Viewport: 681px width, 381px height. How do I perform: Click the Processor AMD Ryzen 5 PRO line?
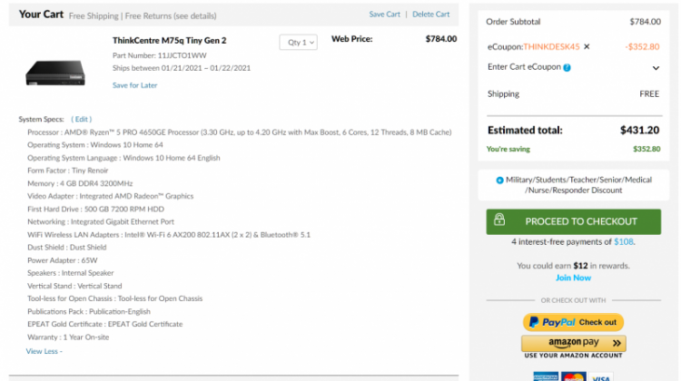click(240, 132)
